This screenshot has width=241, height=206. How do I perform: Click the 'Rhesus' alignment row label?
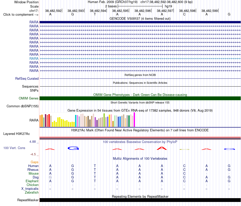(x=33, y=170)
